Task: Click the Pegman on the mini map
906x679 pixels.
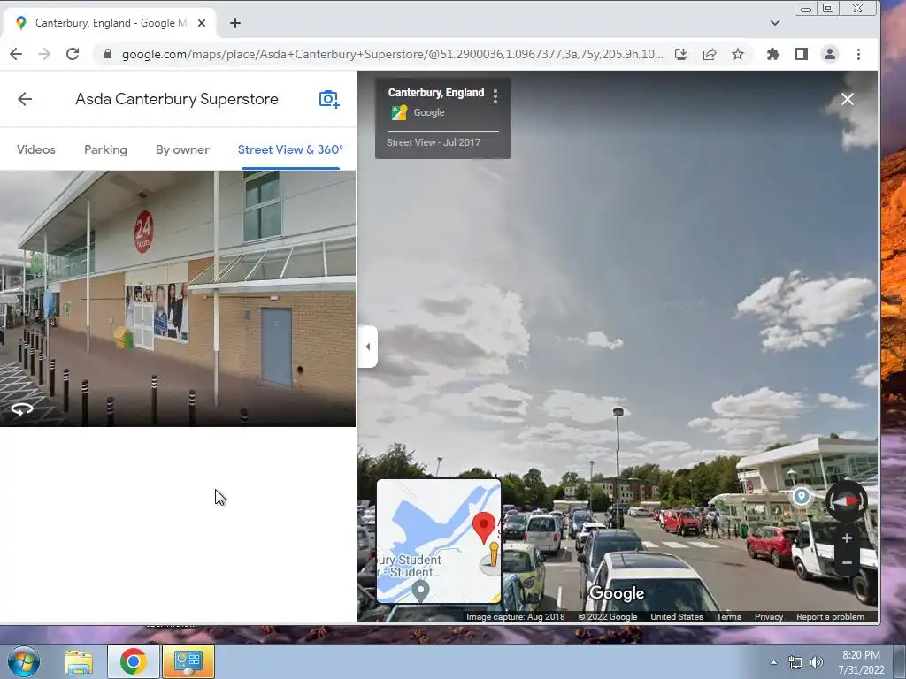Action: coord(494,556)
